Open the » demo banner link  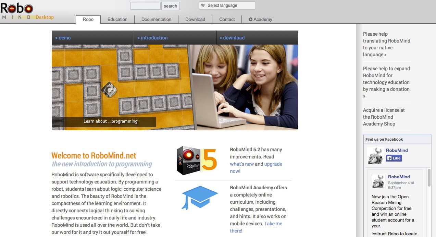pos(63,38)
